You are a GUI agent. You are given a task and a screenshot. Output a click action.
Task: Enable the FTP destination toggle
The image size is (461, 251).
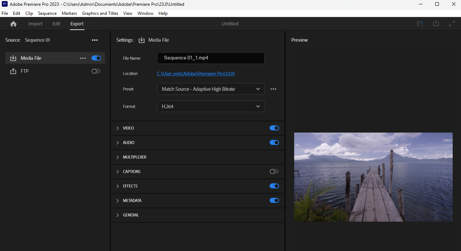[x=96, y=71]
